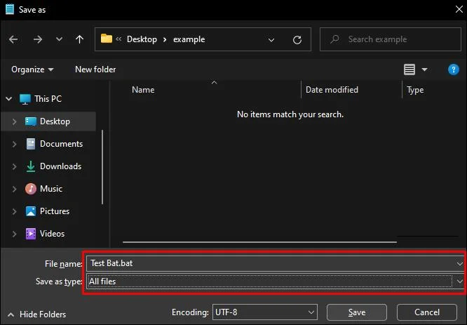Click New folder in the toolbar
467x325 pixels.
tap(95, 69)
